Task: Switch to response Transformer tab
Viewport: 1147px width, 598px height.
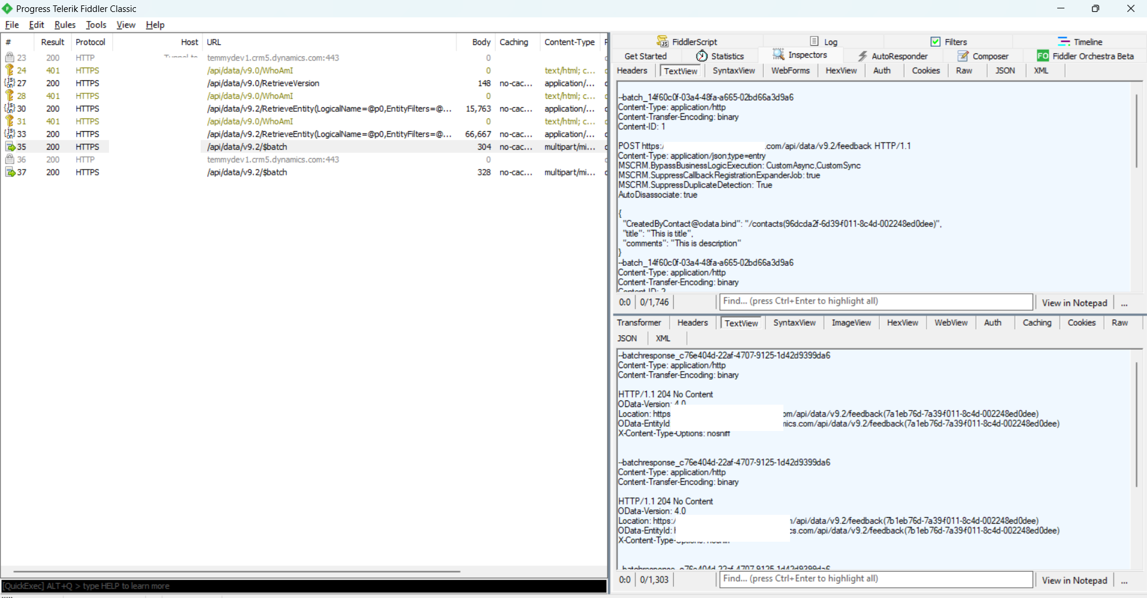Action: [x=639, y=322]
